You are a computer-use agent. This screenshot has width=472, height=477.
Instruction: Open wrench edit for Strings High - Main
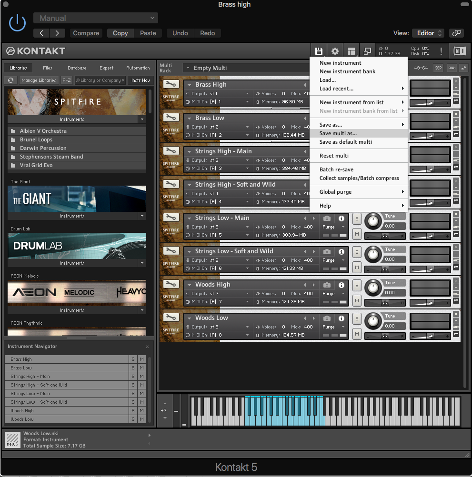tap(171, 150)
